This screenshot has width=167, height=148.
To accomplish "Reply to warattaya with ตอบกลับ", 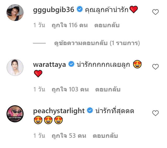I will pos(108,89).
